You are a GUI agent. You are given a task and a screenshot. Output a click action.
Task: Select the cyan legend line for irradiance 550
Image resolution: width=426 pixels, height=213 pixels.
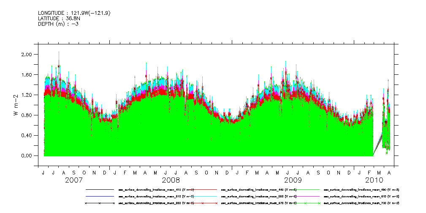(202, 197)
